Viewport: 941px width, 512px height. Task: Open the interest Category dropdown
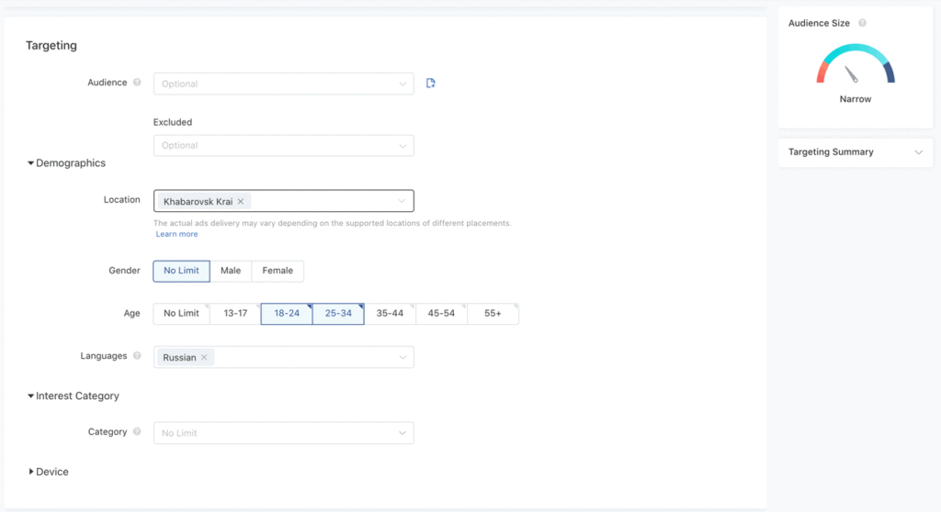pyautogui.click(x=283, y=433)
